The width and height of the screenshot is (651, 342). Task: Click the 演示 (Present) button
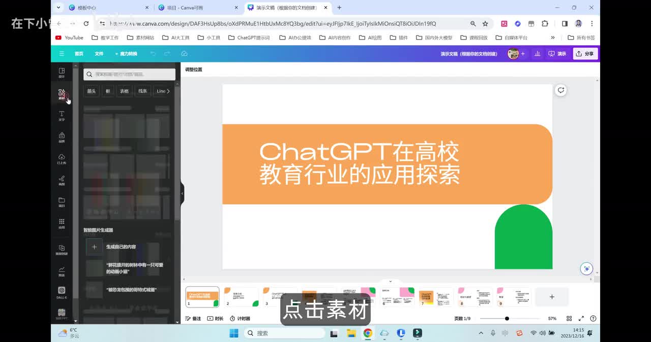pos(557,54)
